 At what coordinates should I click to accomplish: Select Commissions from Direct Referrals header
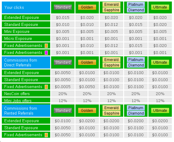26,62
